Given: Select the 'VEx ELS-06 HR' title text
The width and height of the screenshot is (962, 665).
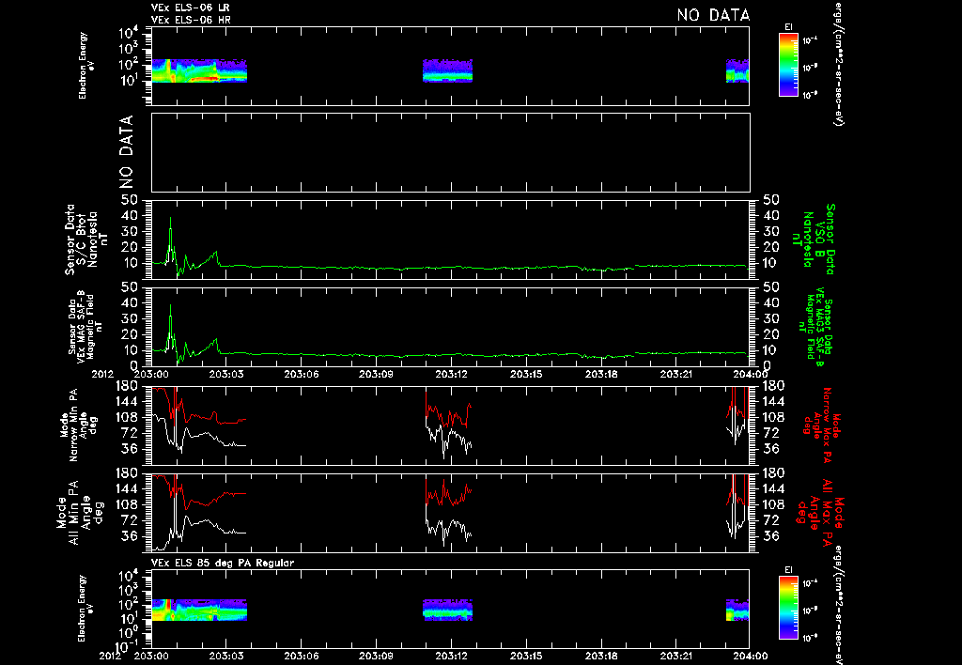Looking at the screenshot, I should tap(191, 20).
